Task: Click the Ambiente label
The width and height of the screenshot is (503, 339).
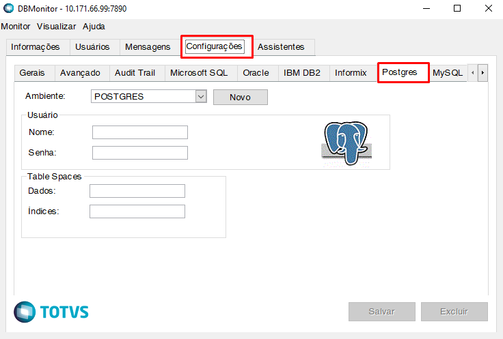Action: pos(45,96)
